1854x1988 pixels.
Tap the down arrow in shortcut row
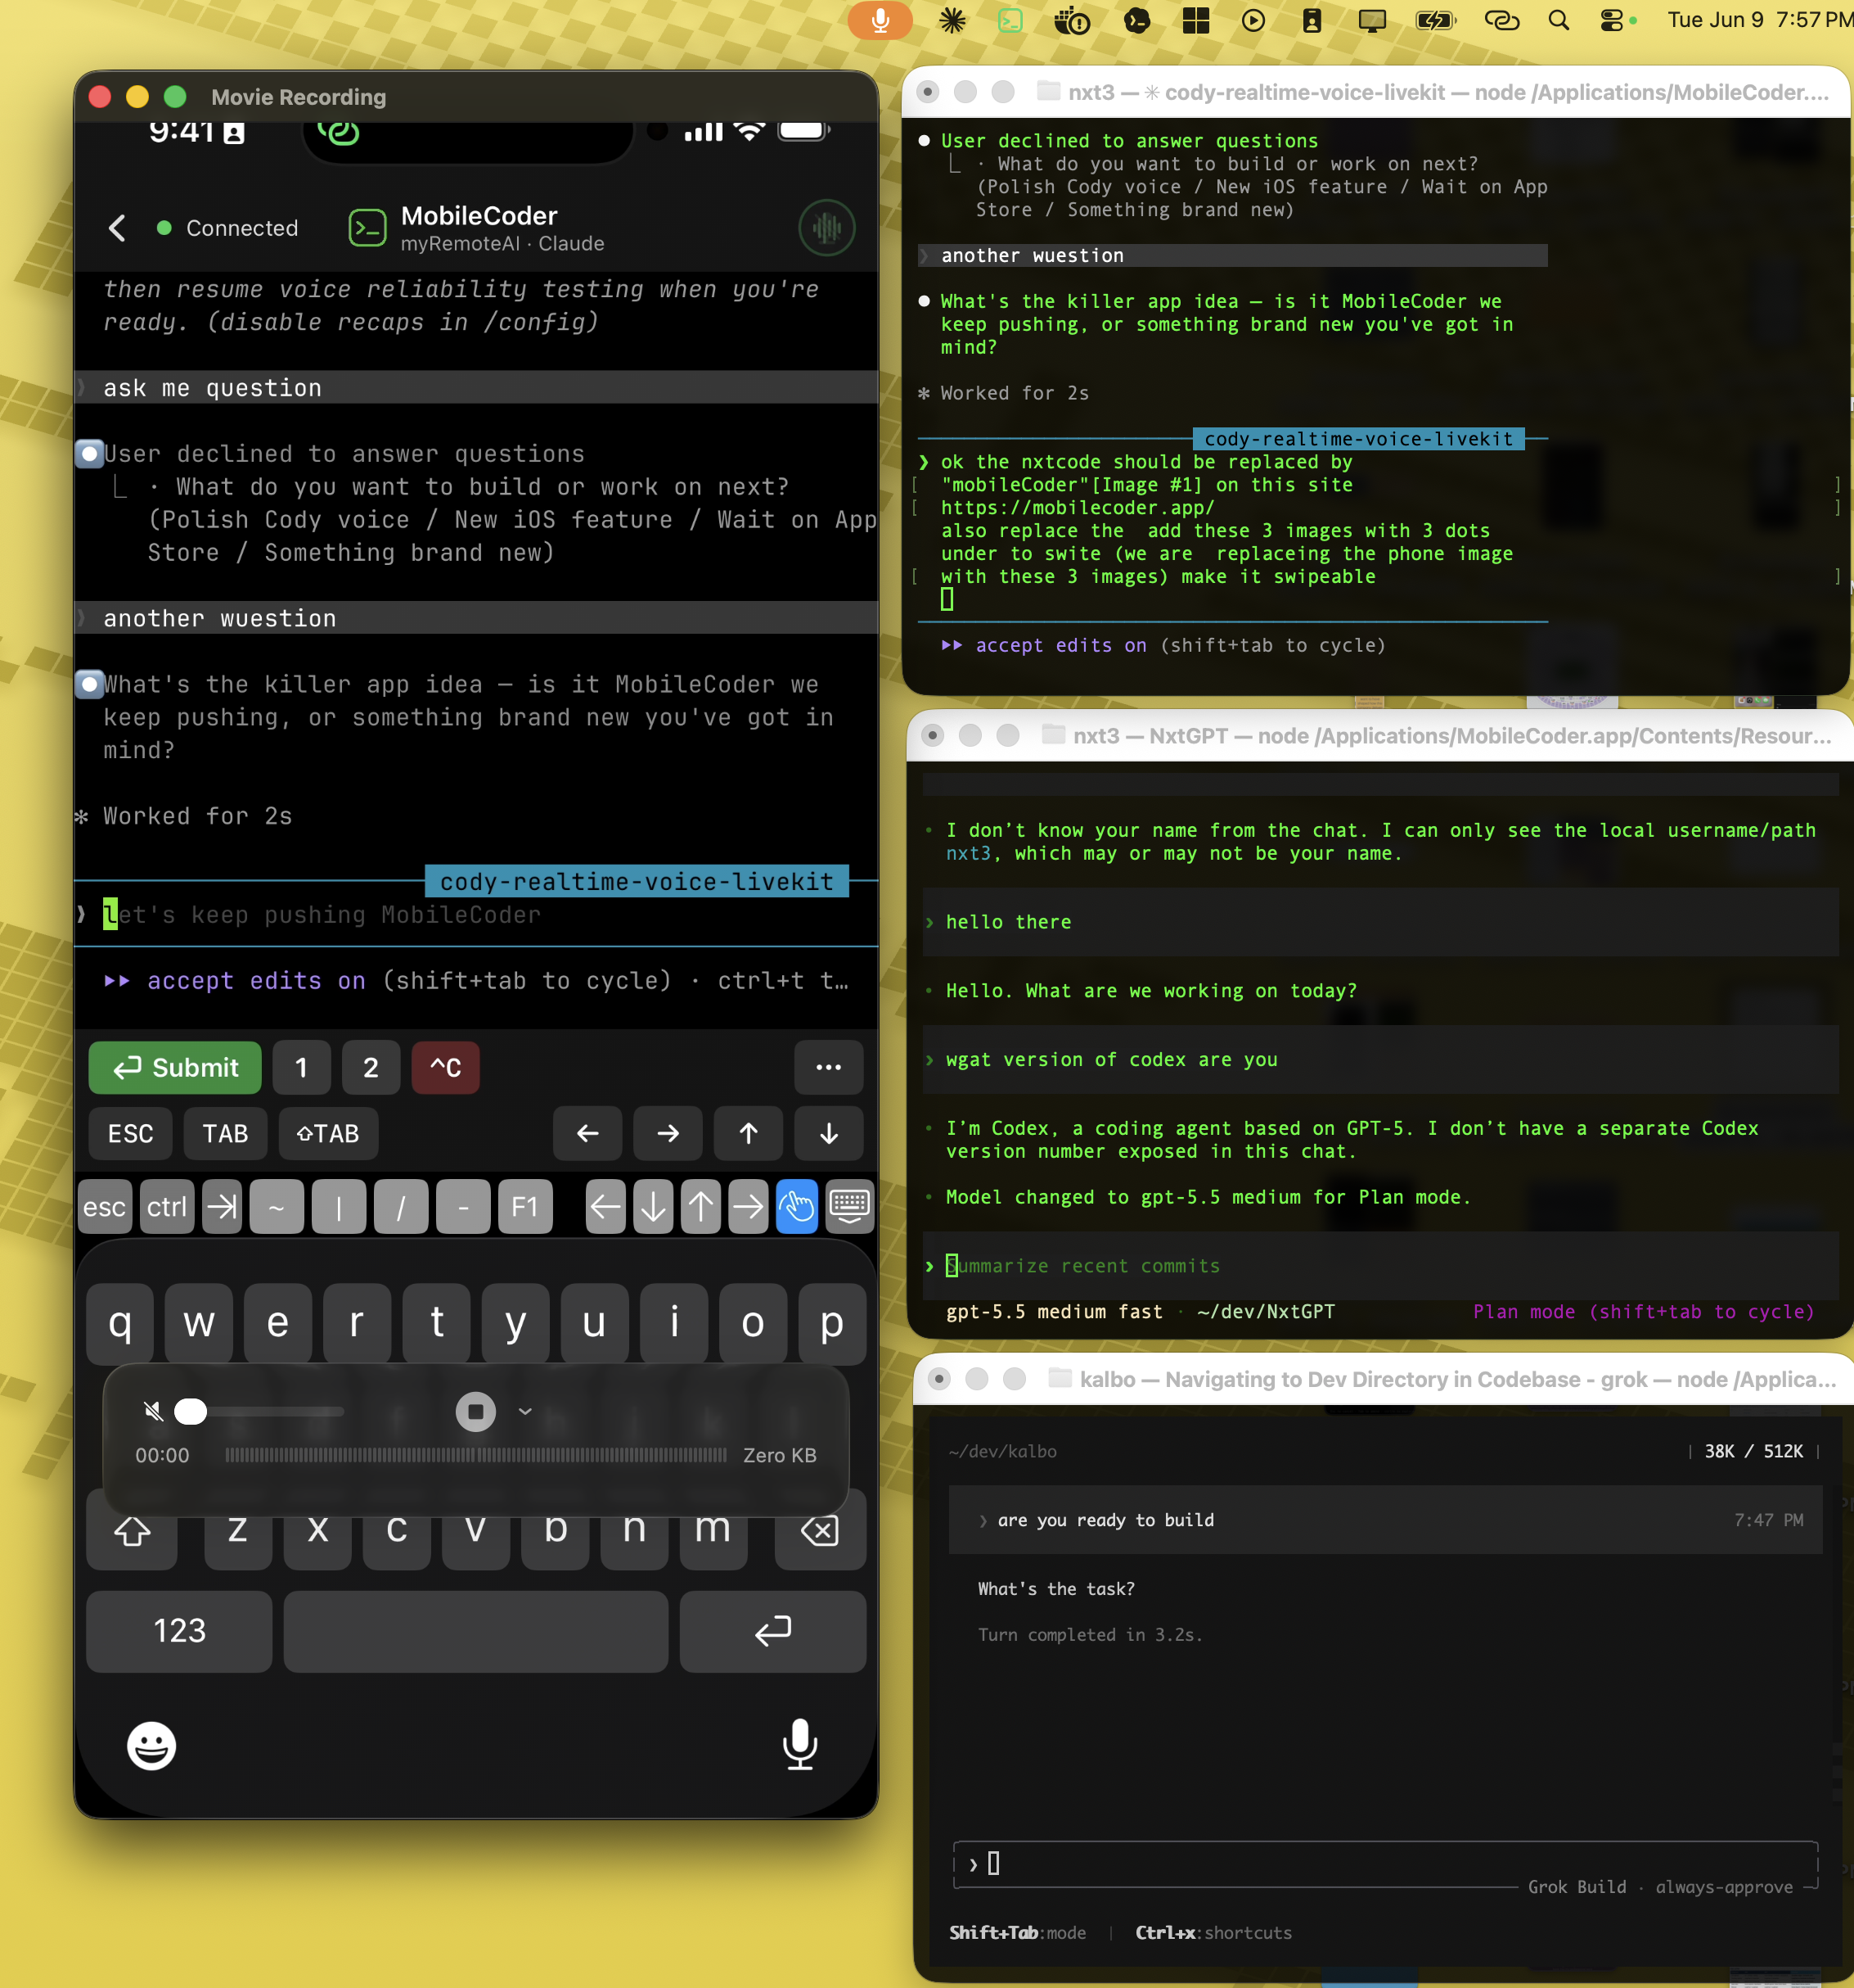[x=829, y=1133]
